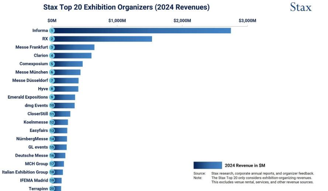The image size is (328, 191).
Task: Select the $3,000M axis label
Action: [x=247, y=20]
